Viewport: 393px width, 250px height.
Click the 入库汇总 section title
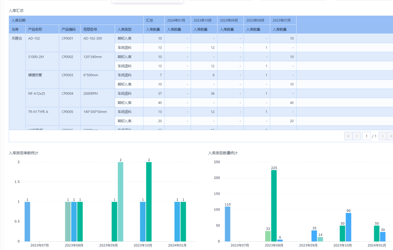pyautogui.click(x=16, y=11)
